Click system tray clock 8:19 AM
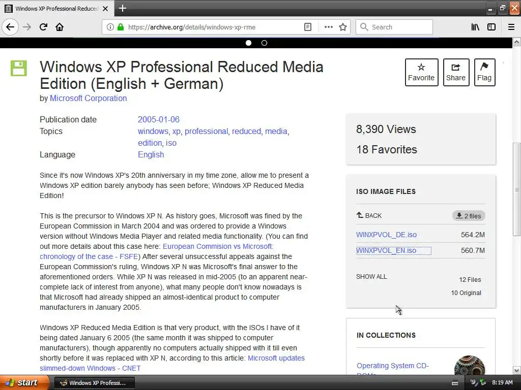Screen dimensions: 521x390 pos(502,382)
